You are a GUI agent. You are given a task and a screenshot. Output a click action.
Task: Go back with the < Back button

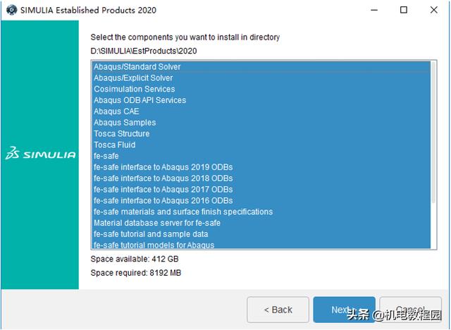(x=278, y=310)
